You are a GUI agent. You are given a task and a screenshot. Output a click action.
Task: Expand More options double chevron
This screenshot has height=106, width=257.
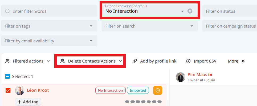pos(243,61)
